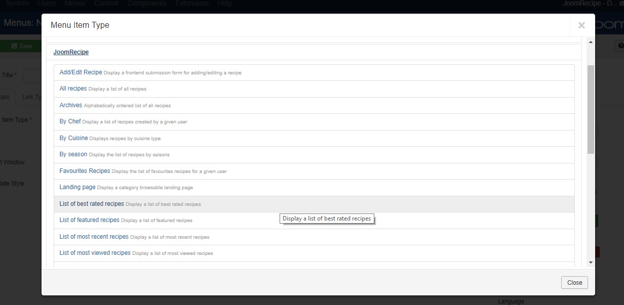Click the Menu Item Type dialog title
The width and height of the screenshot is (624, 305).
[x=80, y=25]
